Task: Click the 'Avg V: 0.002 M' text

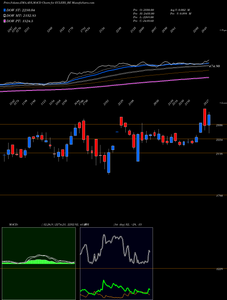Action: point(180,10)
